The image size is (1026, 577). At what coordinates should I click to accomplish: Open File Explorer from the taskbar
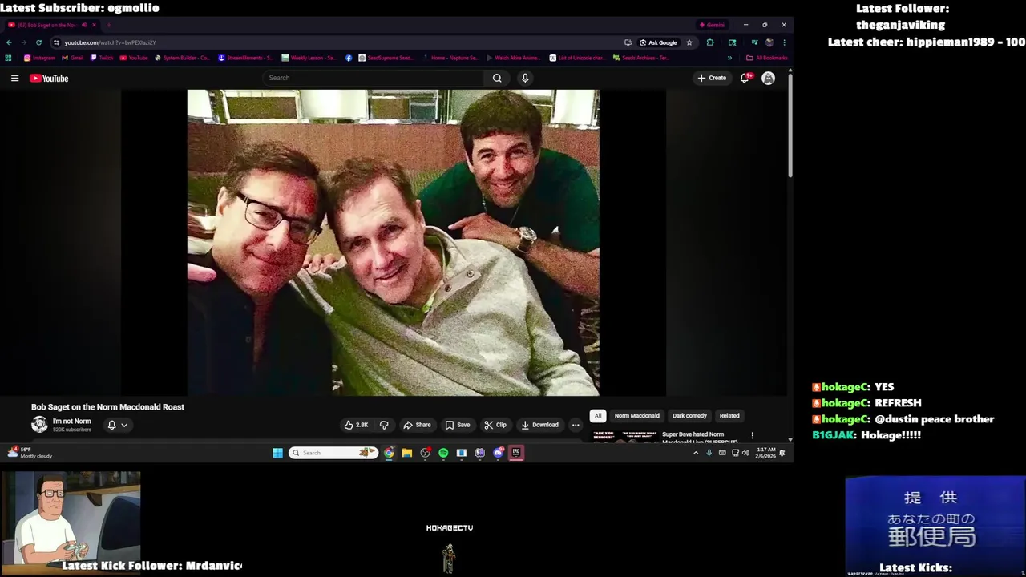pyautogui.click(x=407, y=453)
